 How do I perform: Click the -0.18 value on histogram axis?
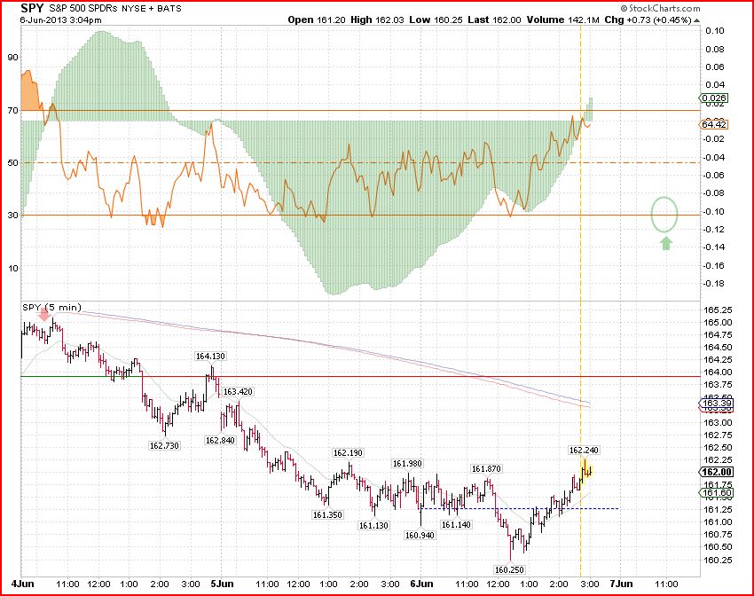tap(713, 283)
